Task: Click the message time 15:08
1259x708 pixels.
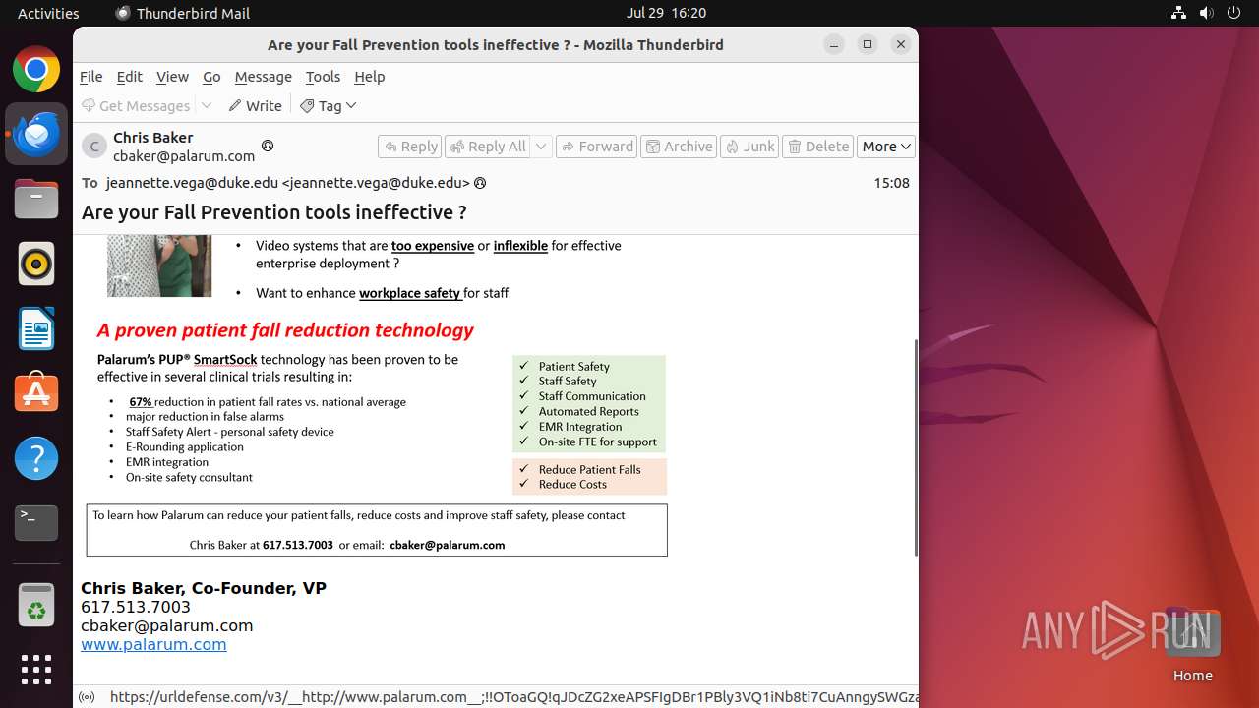Action: point(891,183)
